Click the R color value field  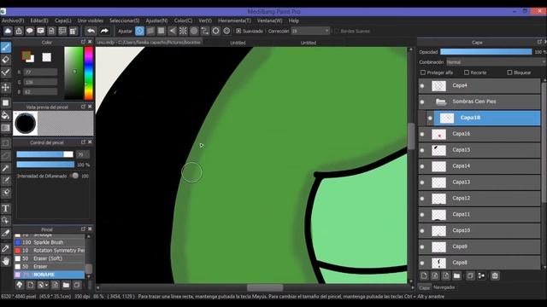(x=40, y=72)
